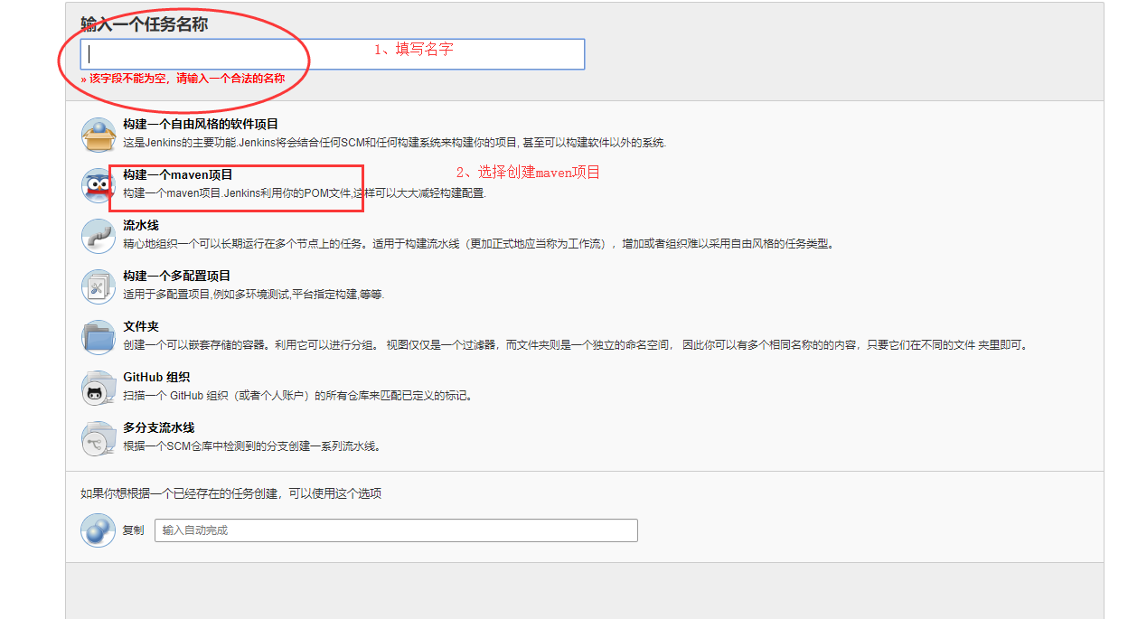This screenshot has width=1128, height=619.
Task: Choose 构建一个自由风格的软件项目 title
Action: pos(201,125)
